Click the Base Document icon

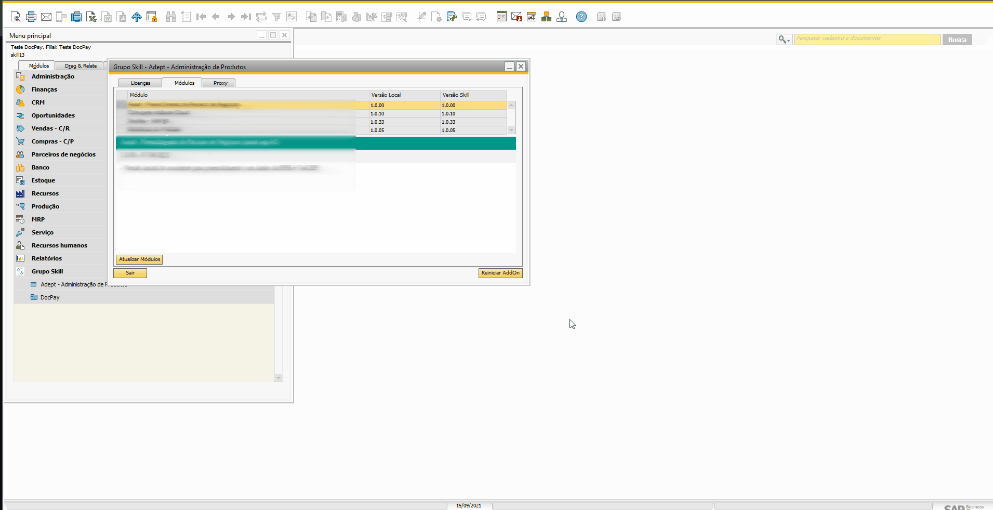pyautogui.click(x=311, y=17)
